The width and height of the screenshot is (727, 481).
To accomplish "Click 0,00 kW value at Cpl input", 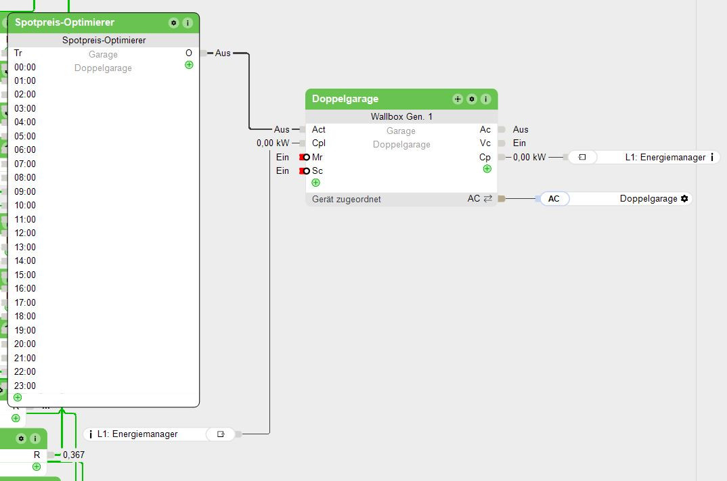I will 273,143.
